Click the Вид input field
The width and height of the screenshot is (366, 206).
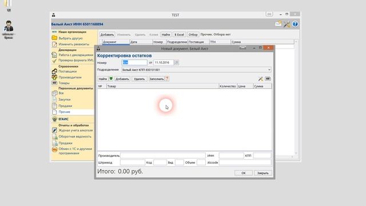click(179, 163)
